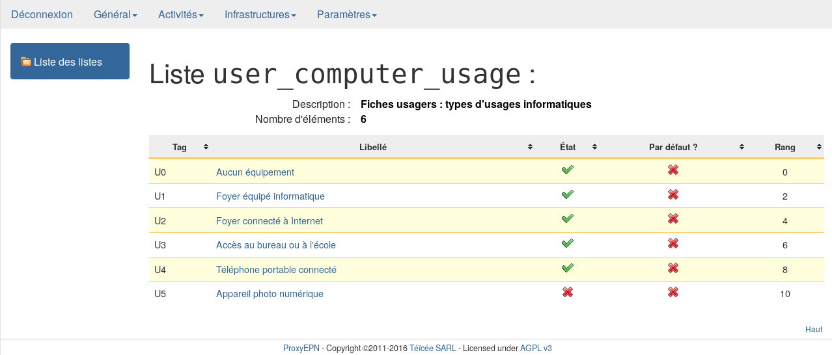This screenshot has width=832, height=355.
Task: Sort by the Par défaut column header
Action: [673, 147]
